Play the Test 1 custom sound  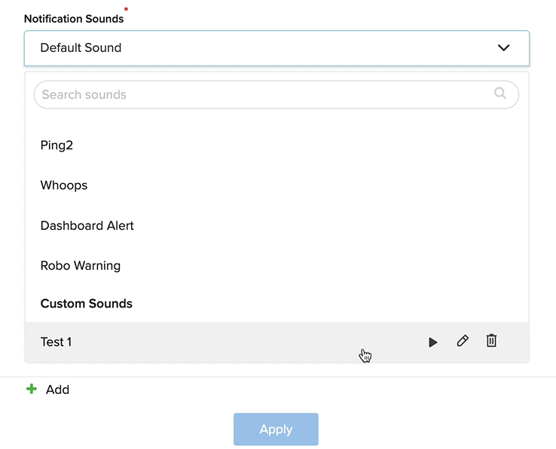pos(432,342)
